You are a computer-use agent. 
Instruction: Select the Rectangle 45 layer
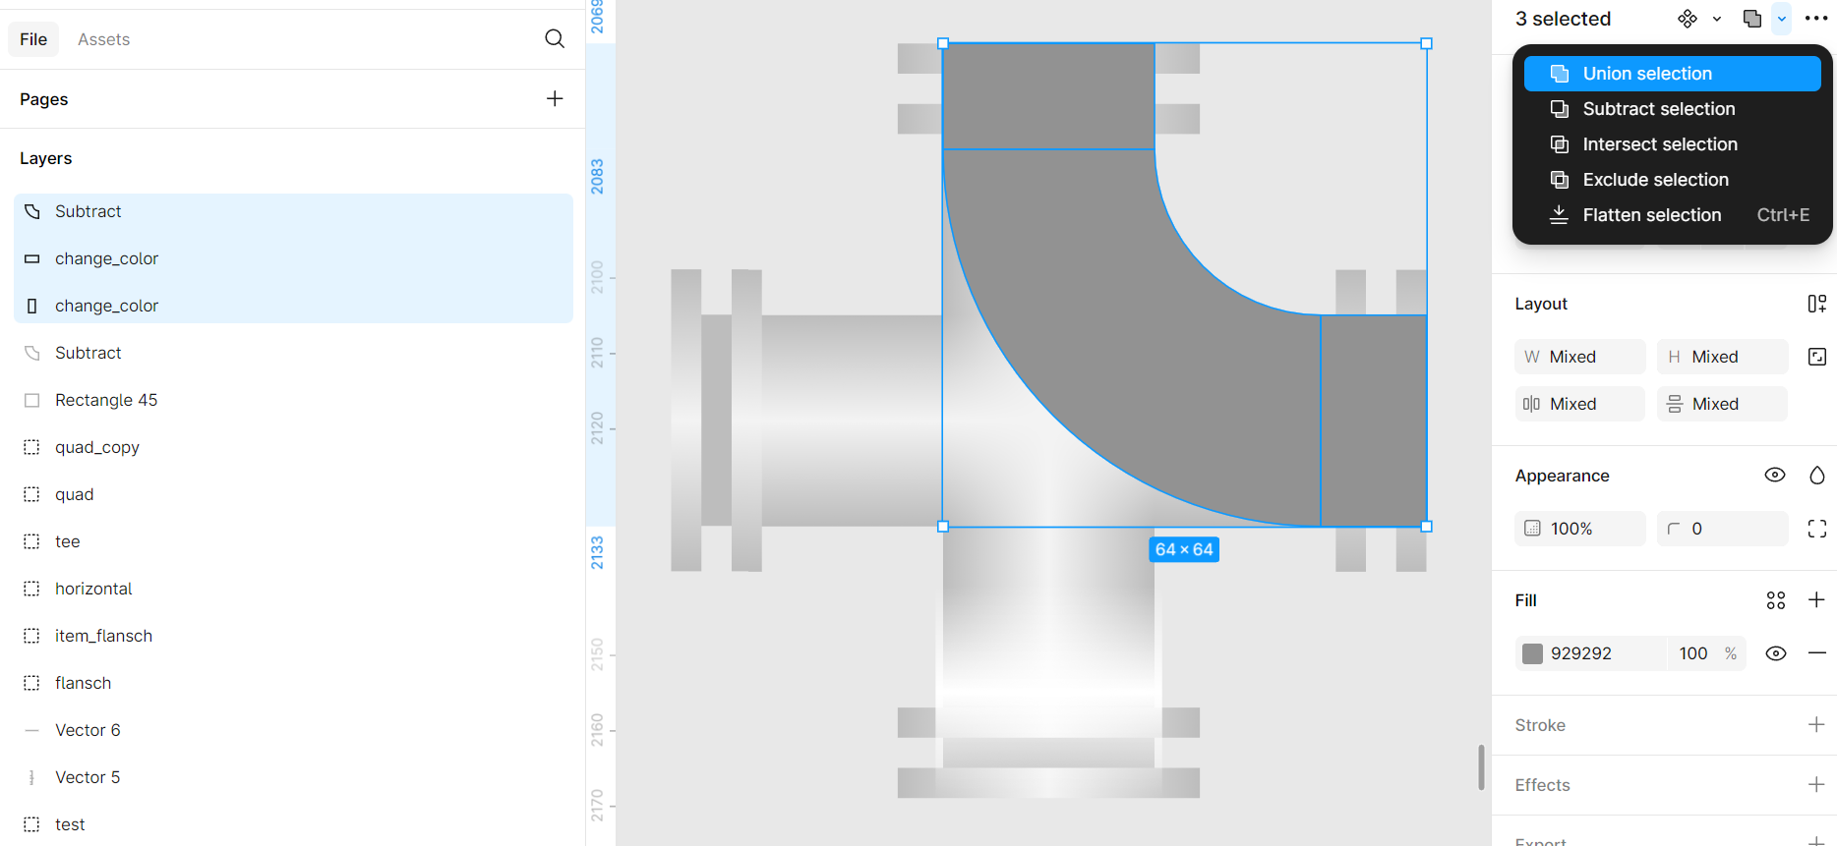click(106, 400)
